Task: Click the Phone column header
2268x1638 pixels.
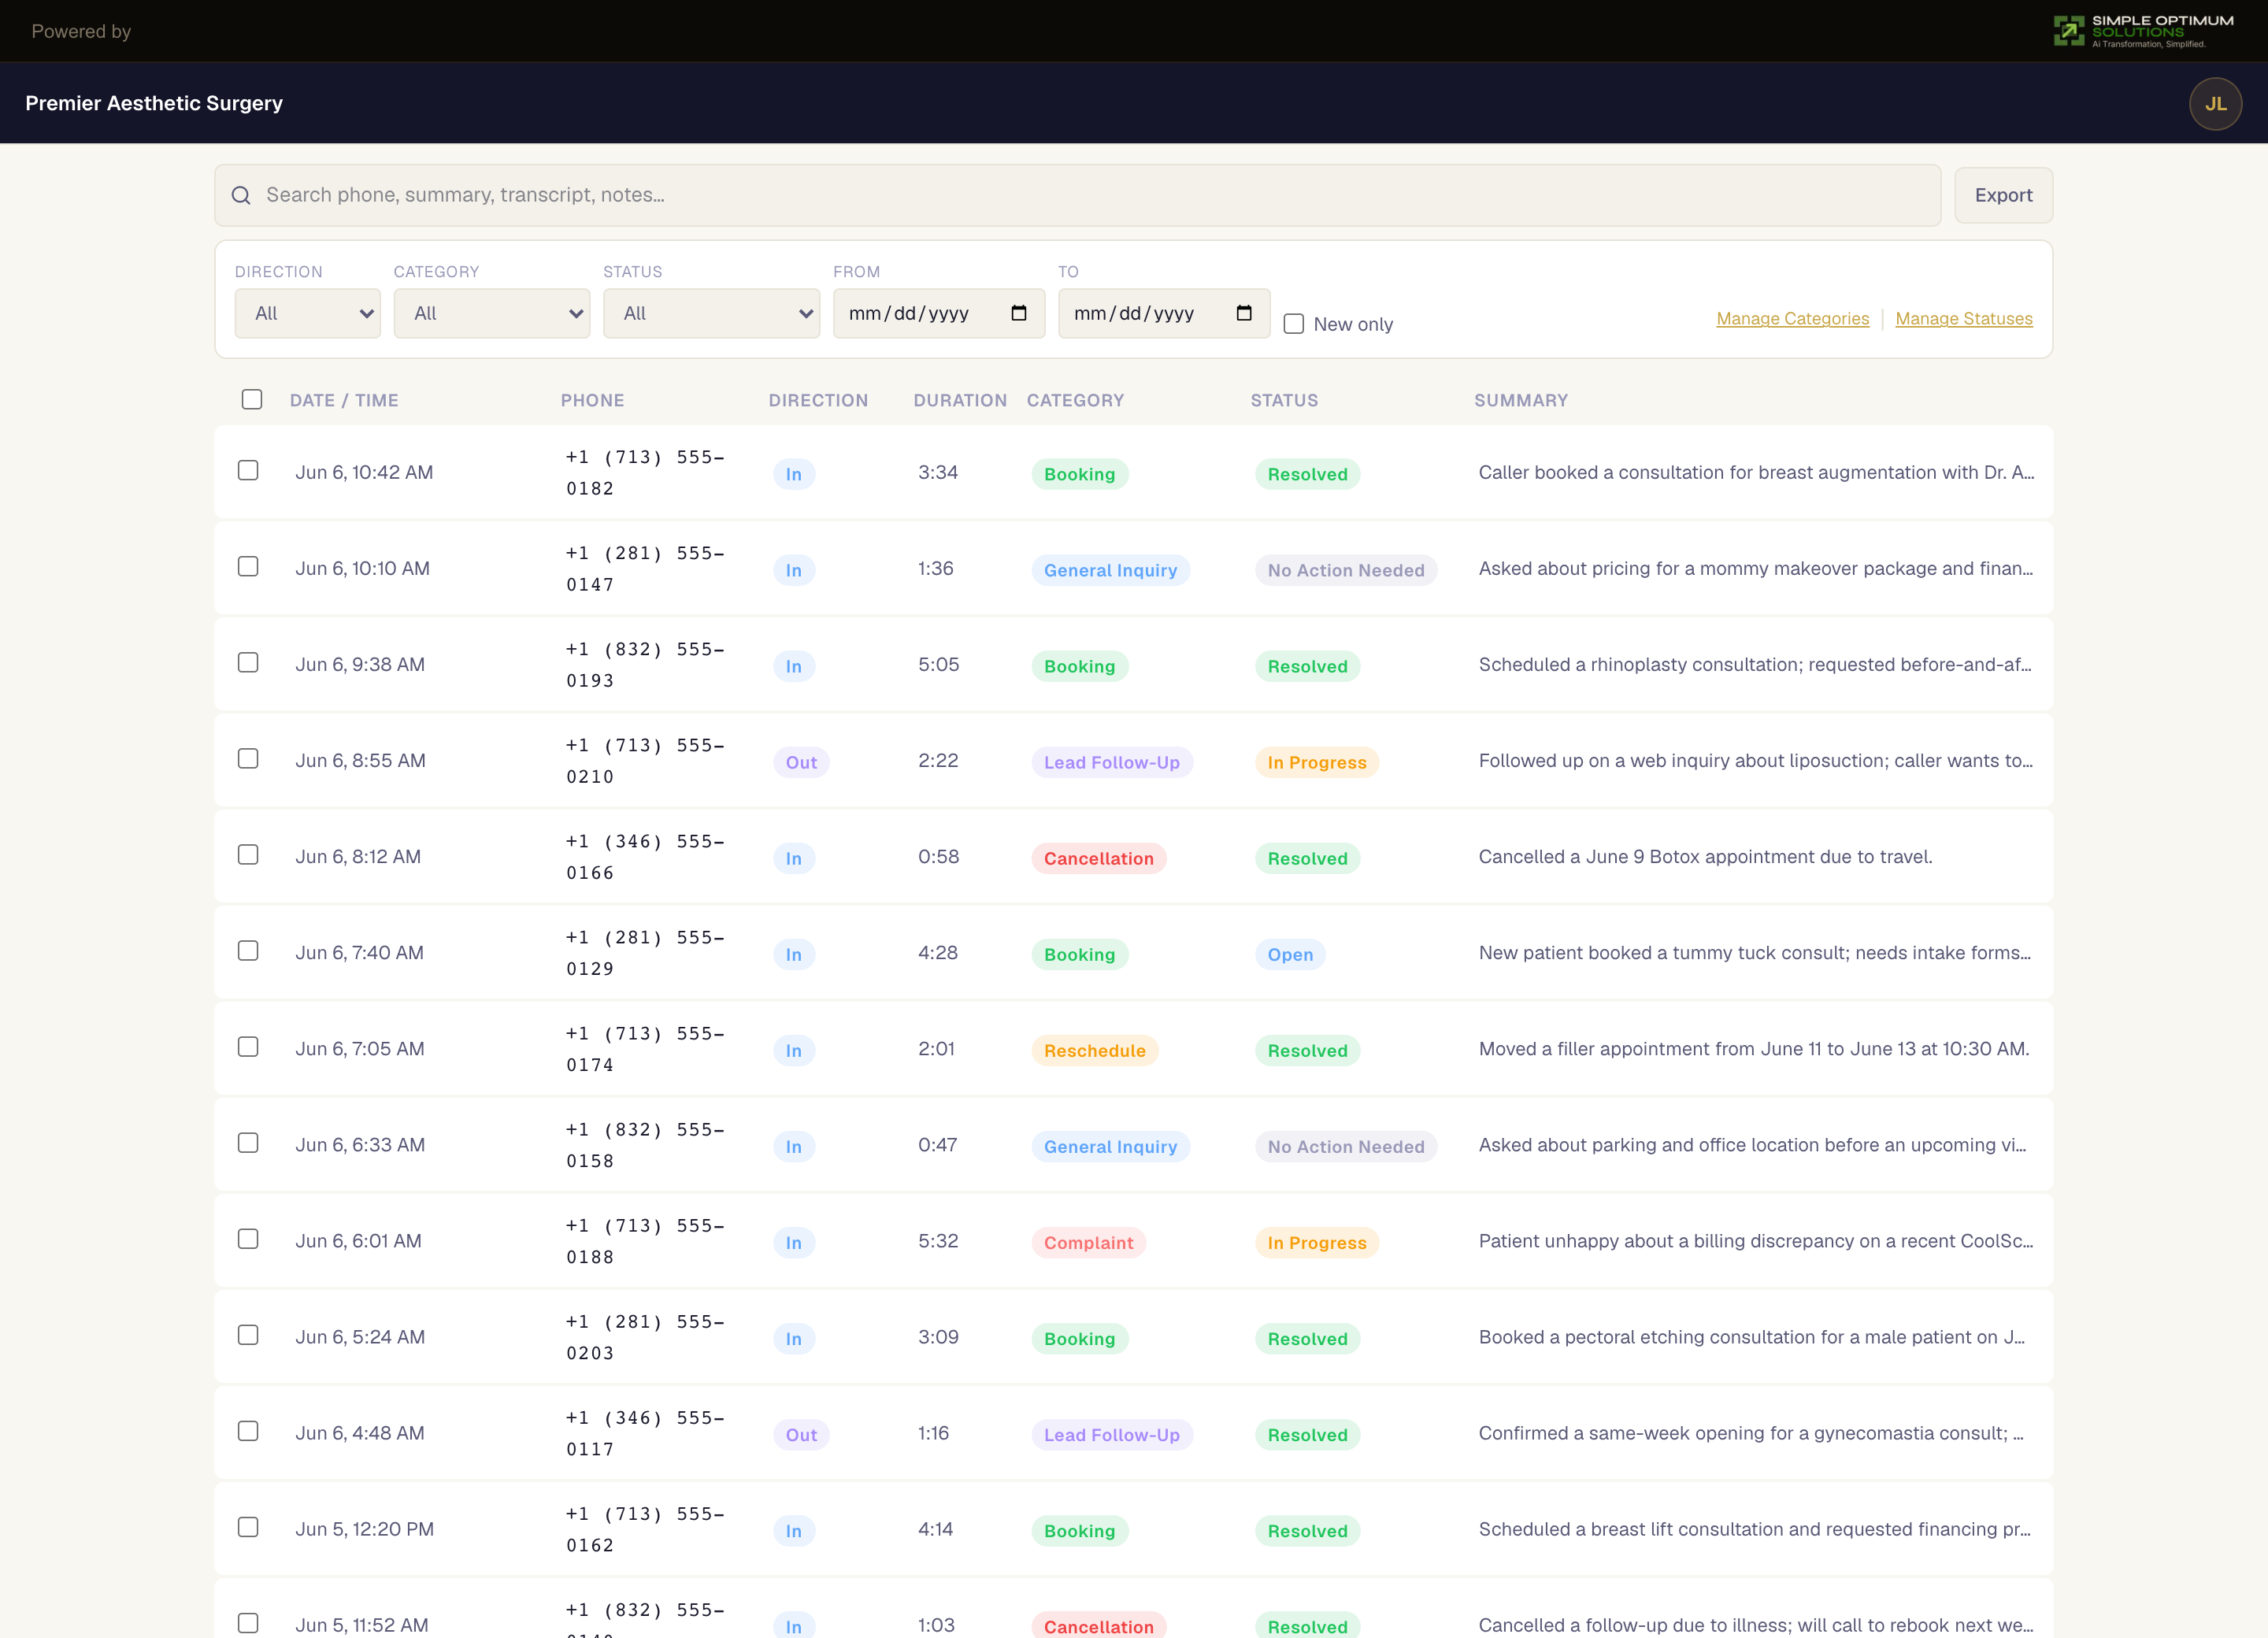Action: [592, 400]
